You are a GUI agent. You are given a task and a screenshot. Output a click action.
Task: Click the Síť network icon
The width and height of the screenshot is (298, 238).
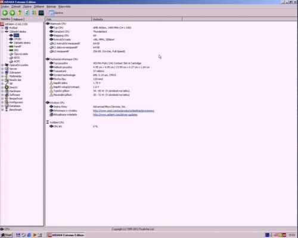[x=7, y=84]
